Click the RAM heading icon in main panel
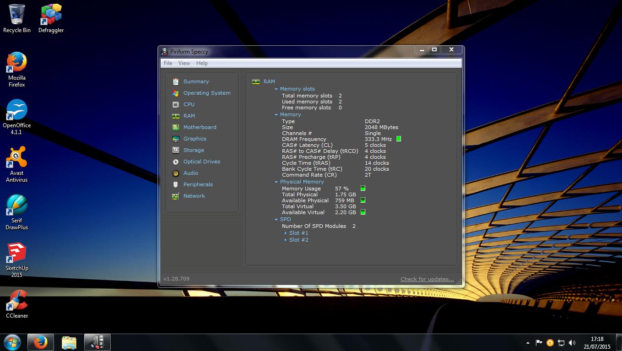Image resolution: width=622 pixels, height=351 pixels. point(256,81)
